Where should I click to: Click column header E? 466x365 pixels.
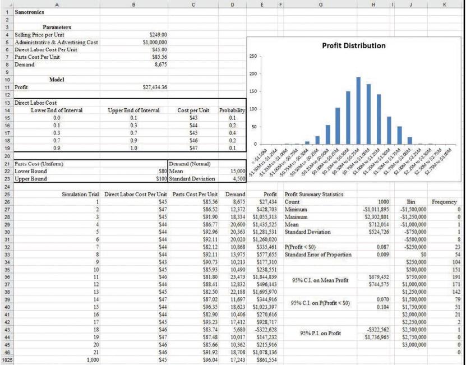pyautogui.click(x=262, y=4)
